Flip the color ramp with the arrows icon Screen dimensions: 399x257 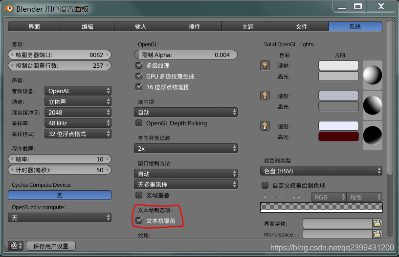tap(296, 197)
